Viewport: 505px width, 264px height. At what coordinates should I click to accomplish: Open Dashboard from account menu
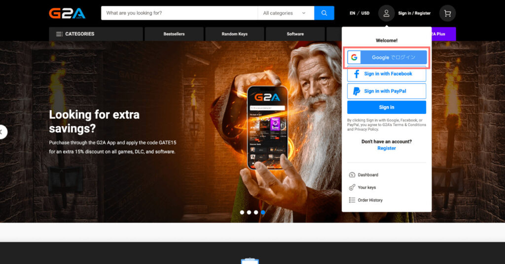[368, 175]
